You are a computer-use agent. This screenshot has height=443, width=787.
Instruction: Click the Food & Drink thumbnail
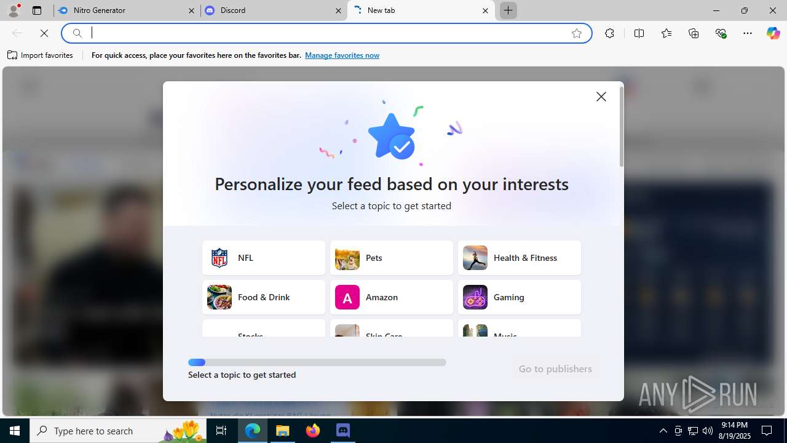[219, 297]
